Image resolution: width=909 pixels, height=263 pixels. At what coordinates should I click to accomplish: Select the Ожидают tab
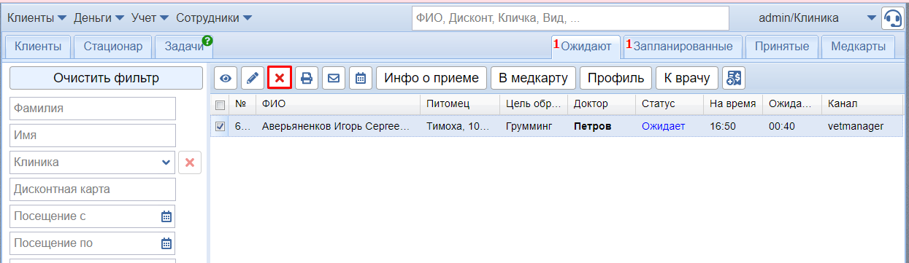click(586, 47)
